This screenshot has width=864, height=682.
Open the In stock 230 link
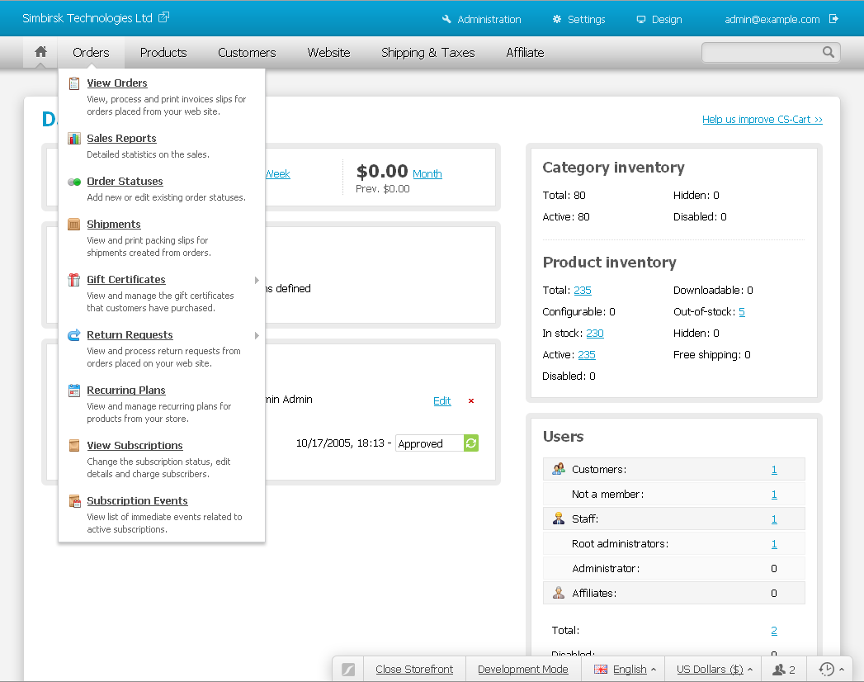tap(594, 334)
